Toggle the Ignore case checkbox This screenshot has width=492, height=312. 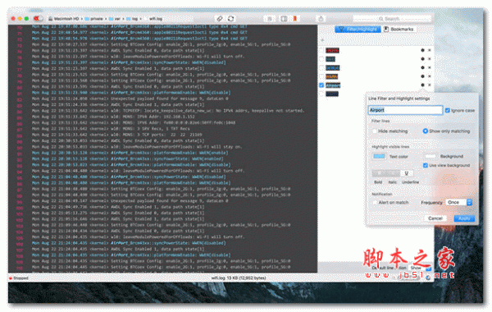(448, 110)
